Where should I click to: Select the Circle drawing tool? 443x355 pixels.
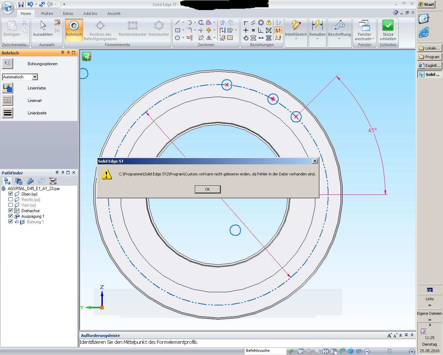click(x=177, y=38)
